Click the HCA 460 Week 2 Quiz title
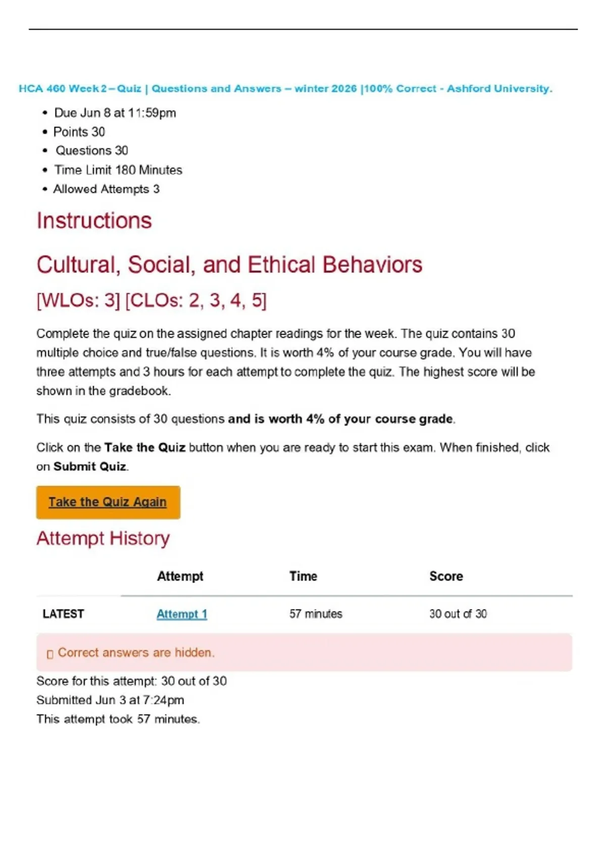This screenshot has width=606, height=859. [286, 88]
